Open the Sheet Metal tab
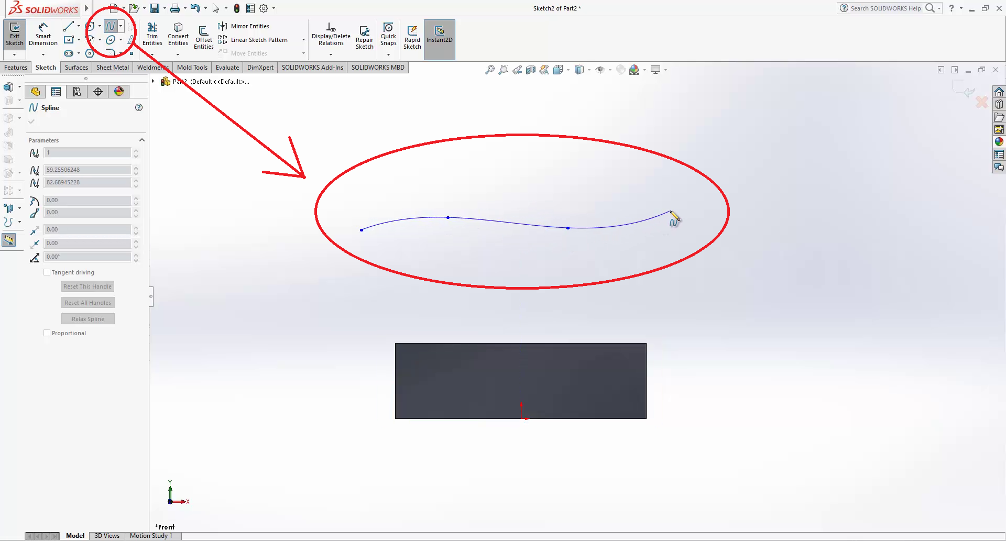 point(112,68)
